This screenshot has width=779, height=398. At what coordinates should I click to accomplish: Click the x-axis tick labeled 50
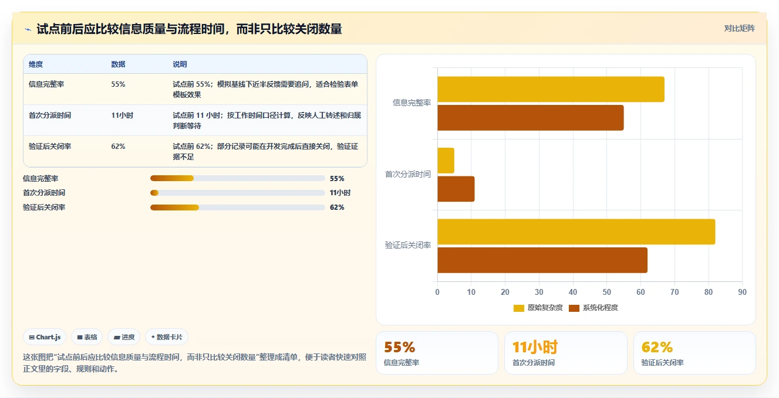(x=606, y=291)
